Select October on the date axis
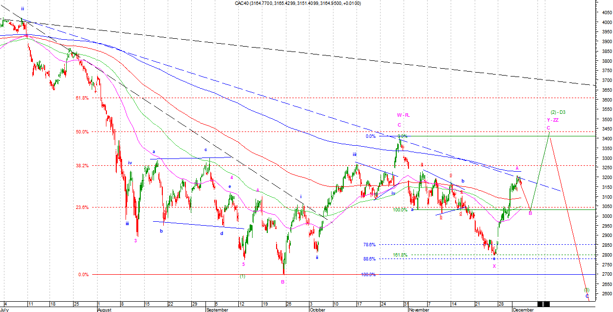This screenshot has width=613, height=312. (x=317, y=310)
